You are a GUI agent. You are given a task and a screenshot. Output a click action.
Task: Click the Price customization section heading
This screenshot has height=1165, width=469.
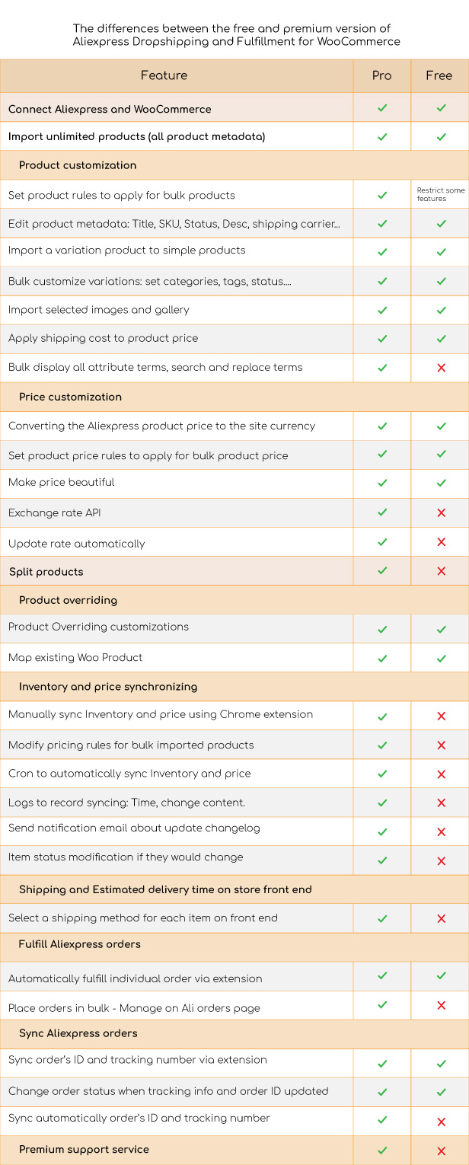70,397
